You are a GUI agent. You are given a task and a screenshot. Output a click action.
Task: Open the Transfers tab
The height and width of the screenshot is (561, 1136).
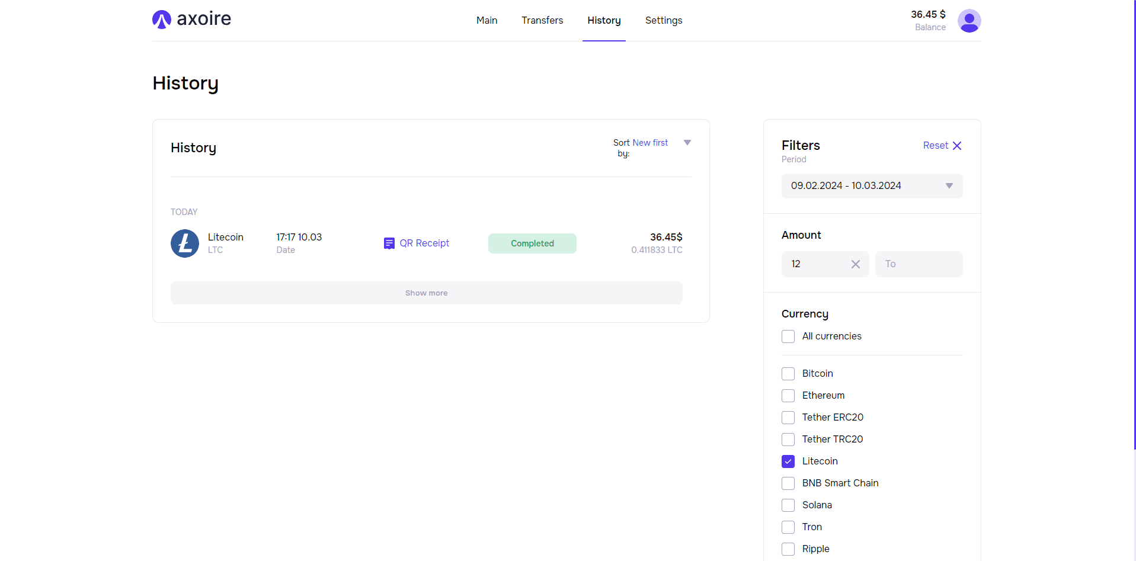pos(542,20)
